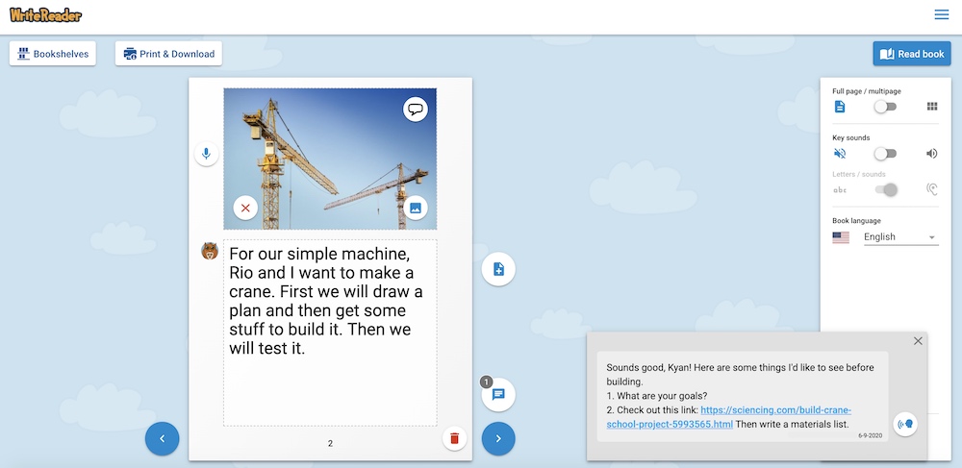Click the speaker volume icon
The image size is (962, 468).
932,153
